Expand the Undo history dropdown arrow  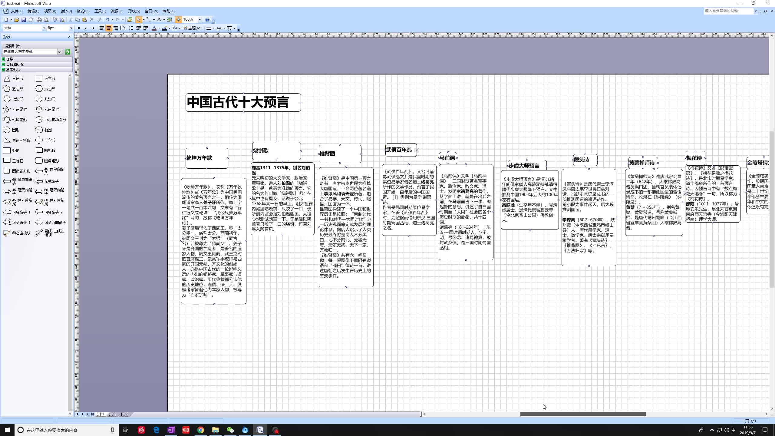point(112,20)
